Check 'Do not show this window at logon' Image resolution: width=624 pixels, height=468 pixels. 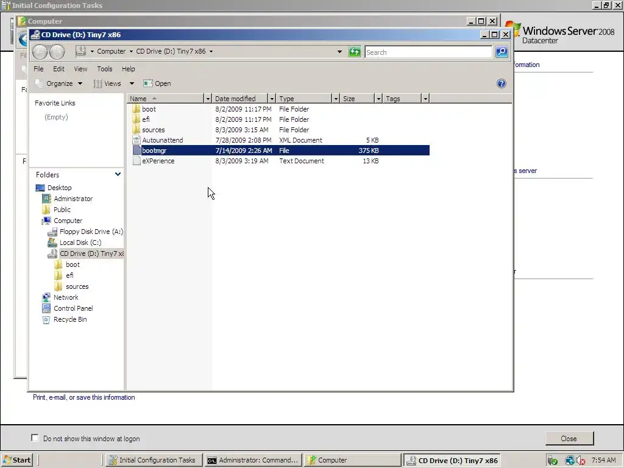(x=35, y=438)
